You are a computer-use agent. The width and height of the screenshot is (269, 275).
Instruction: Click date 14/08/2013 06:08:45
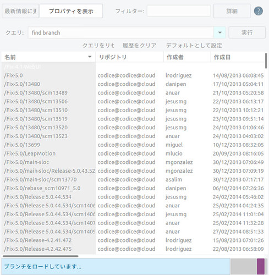pos(238,75)
